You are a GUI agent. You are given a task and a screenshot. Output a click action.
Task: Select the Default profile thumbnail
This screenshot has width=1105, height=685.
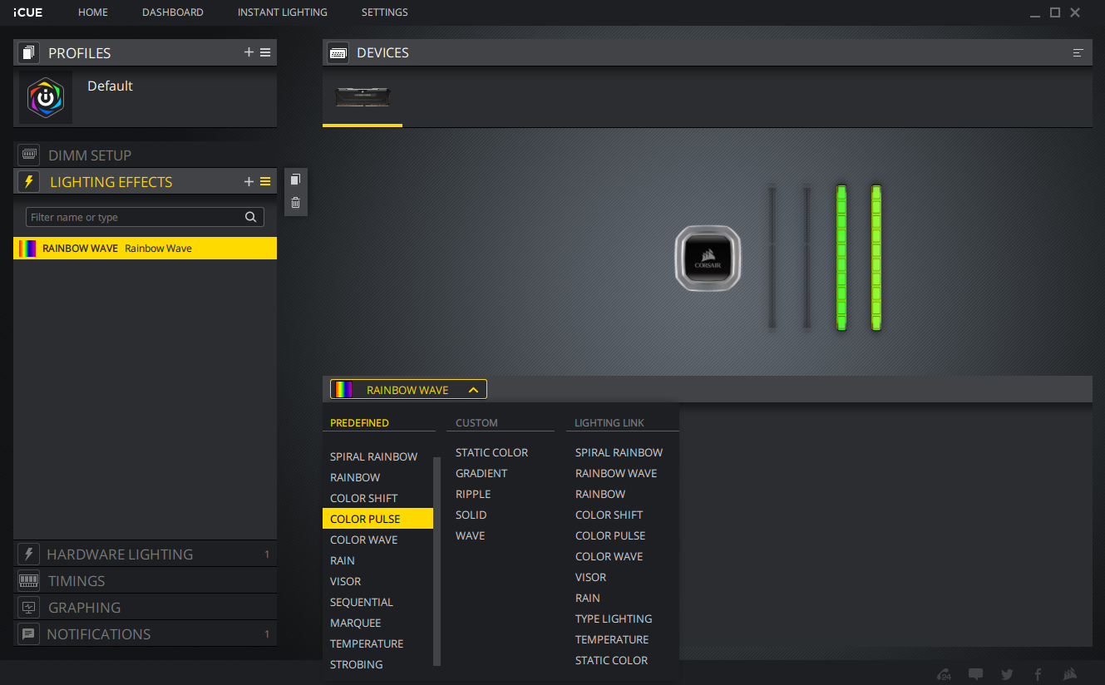(46, 97)
